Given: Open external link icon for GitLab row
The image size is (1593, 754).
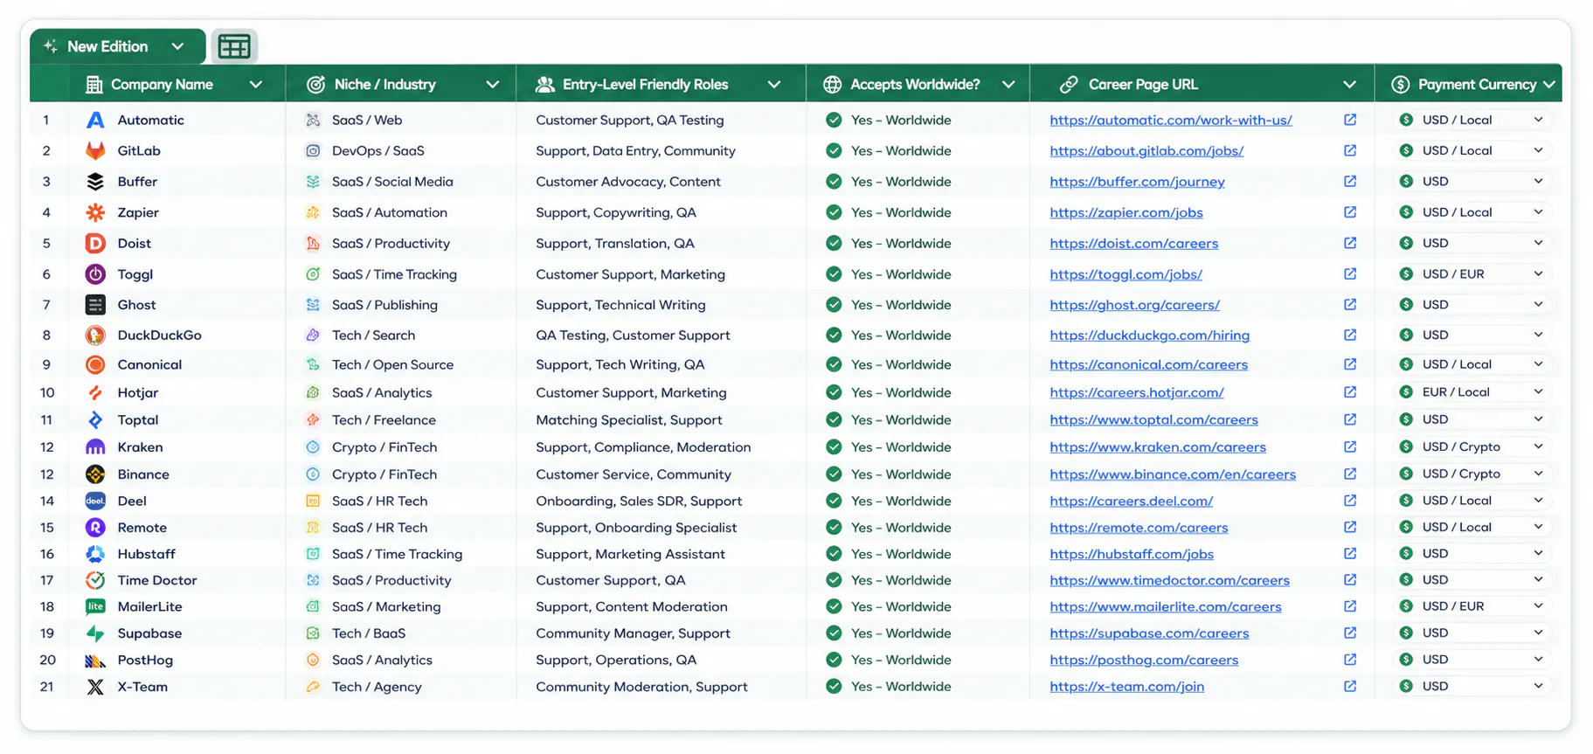Looking at the screenshot, I should tap(1350, 150).
